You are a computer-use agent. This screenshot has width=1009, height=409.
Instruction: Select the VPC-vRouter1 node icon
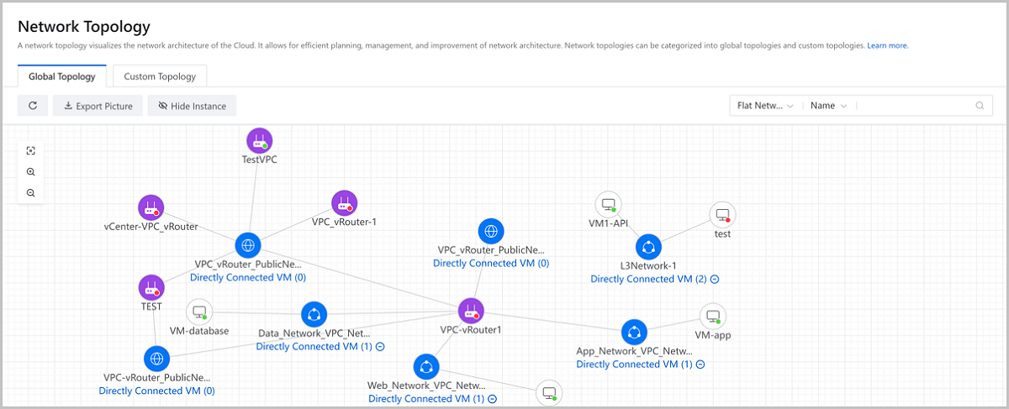471,311
